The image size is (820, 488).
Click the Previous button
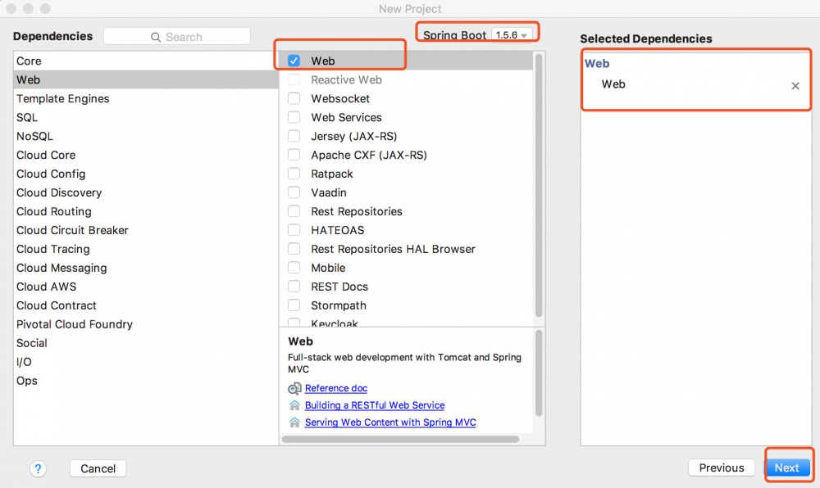click(x=721, y=467)
